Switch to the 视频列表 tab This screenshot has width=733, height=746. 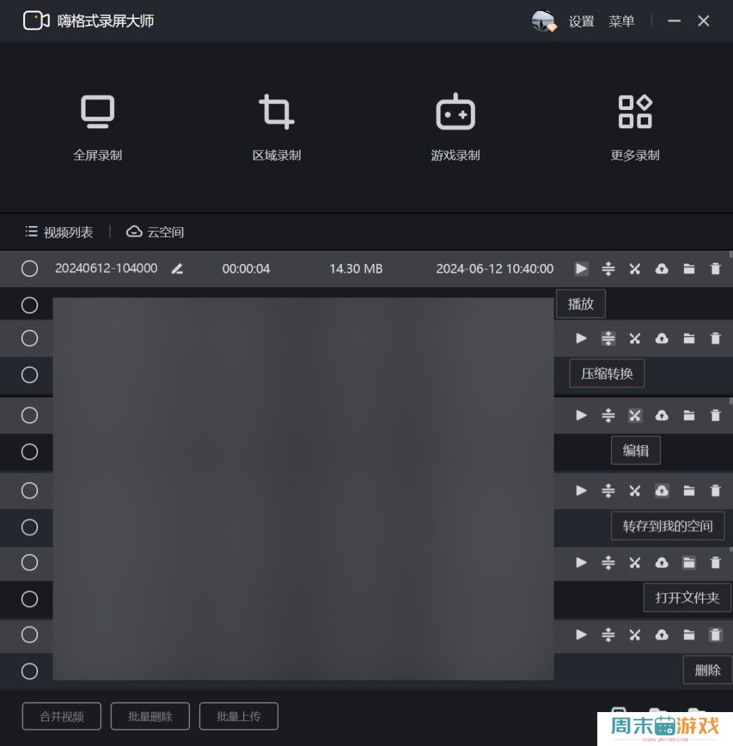tap(59, 232)
